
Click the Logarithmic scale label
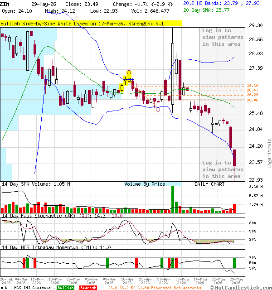[x=270, y=153]
